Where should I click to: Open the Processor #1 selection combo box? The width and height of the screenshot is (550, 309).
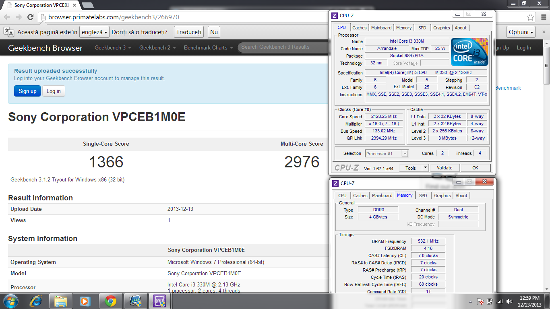coord(387,153)
